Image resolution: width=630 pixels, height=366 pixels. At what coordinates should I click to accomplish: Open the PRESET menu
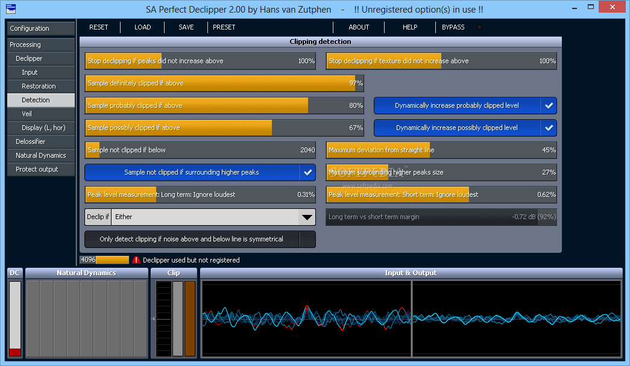click(224, 27)
